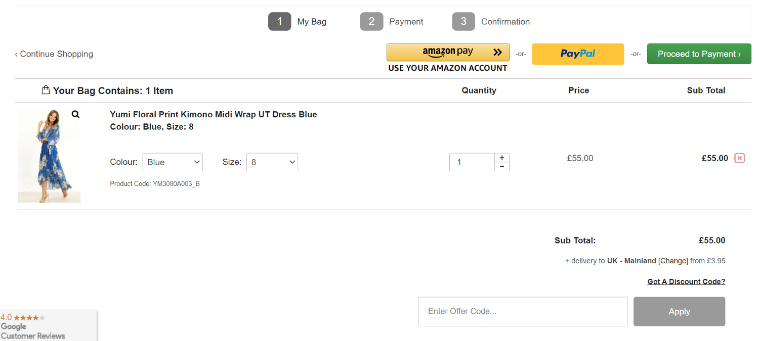Click the dress product thumbnail

pos(49,156)
